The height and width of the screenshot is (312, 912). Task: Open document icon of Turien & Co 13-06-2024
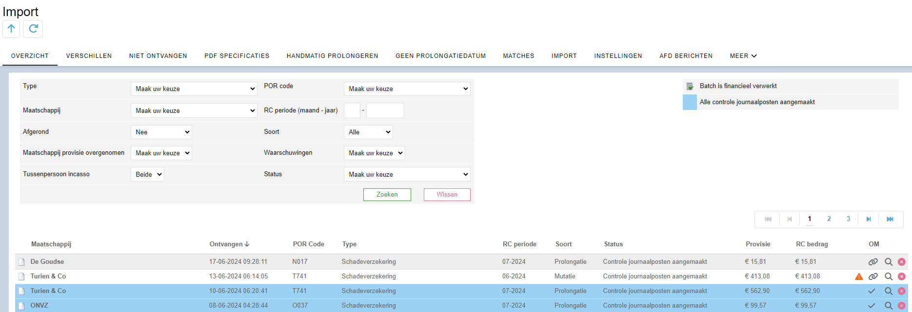(21, 276)
